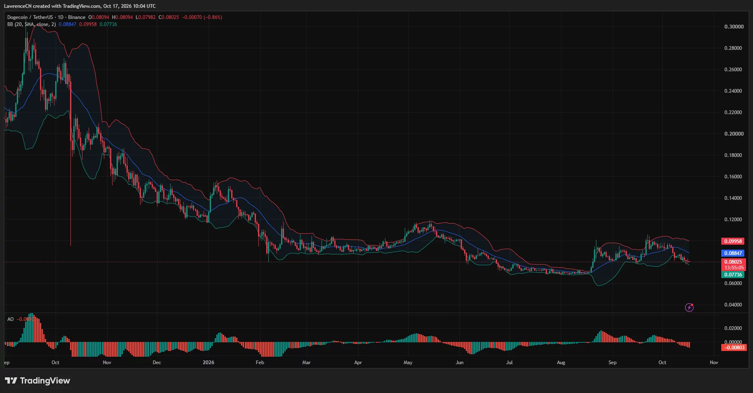Click the 0.28000 price axis label

[734, 48]
